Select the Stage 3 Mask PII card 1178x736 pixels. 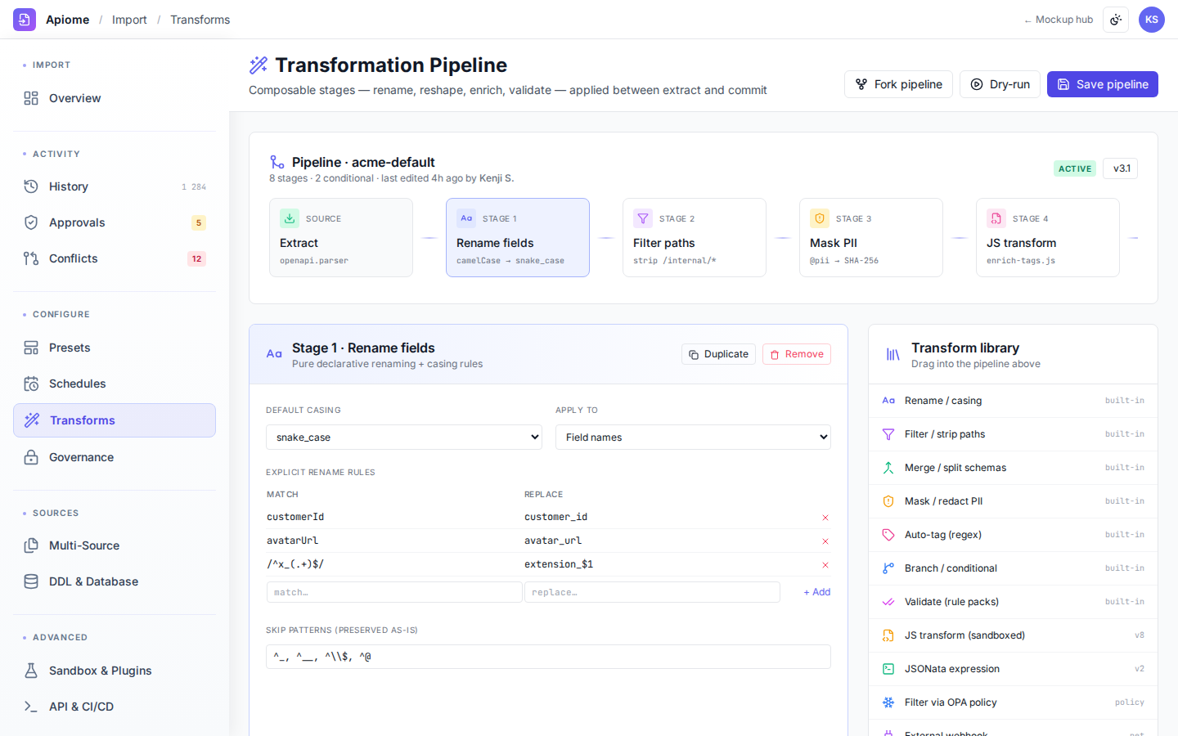pyautogui.click(x=871, y=237)
